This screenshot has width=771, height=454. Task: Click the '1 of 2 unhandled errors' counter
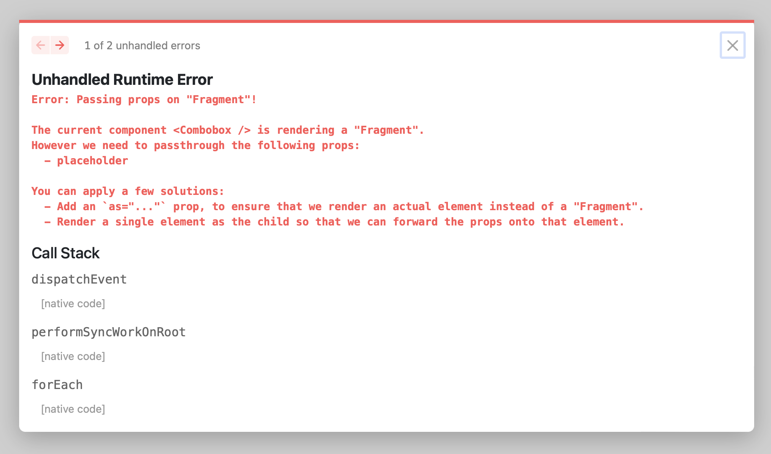(142, 45)
